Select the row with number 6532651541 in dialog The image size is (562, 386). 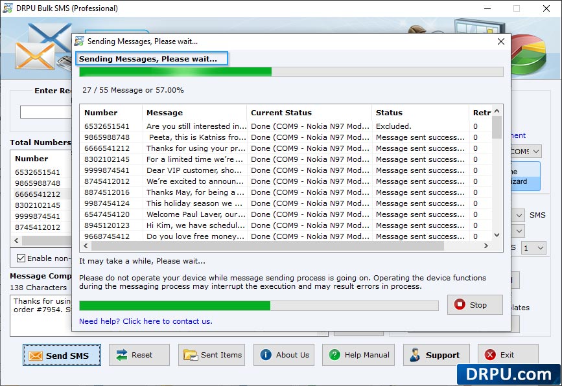pyautogui.click(x=287, y=126)
